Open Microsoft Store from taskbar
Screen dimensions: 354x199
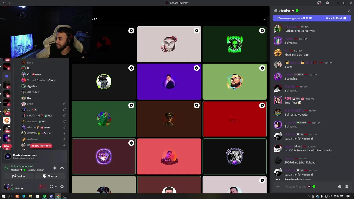[x=38, y=196]
